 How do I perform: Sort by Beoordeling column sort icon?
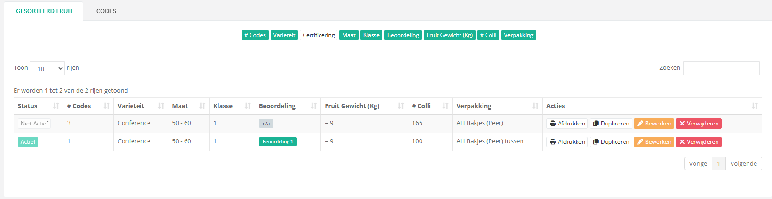(314, 106)
